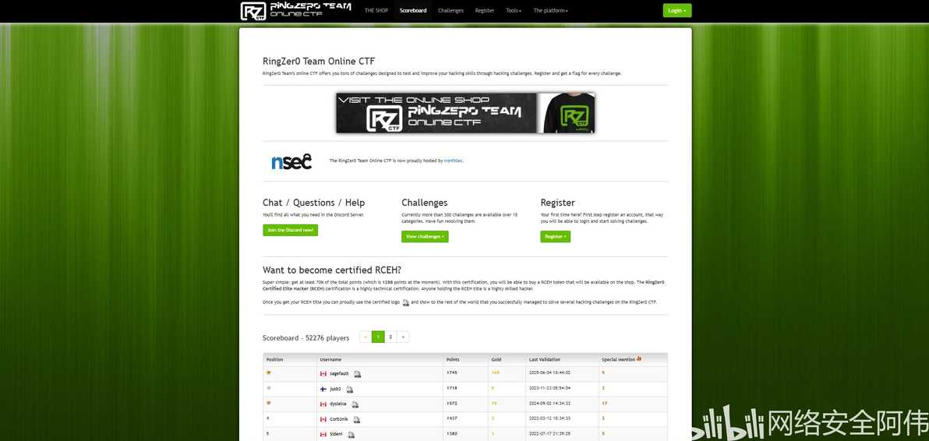Click gold count 168
929x441 pixels.
(496, 372)
